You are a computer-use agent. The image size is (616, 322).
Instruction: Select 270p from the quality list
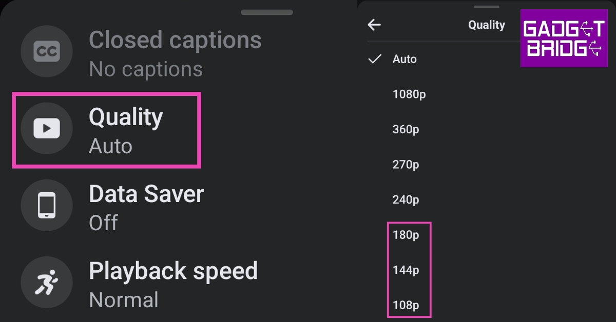(406, 165)
